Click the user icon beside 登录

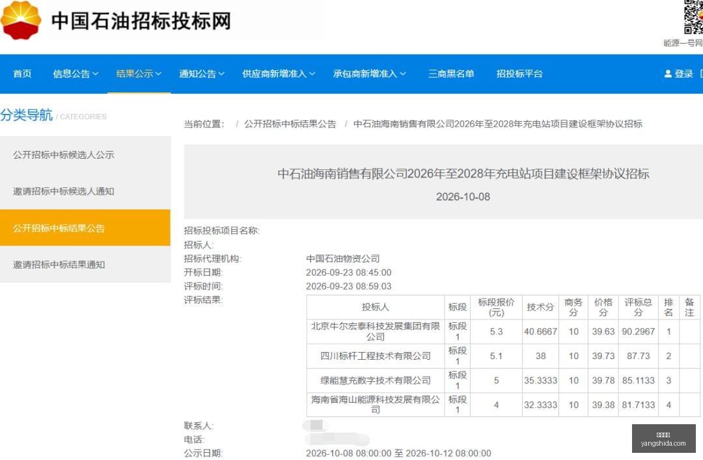tap(668, 74)
